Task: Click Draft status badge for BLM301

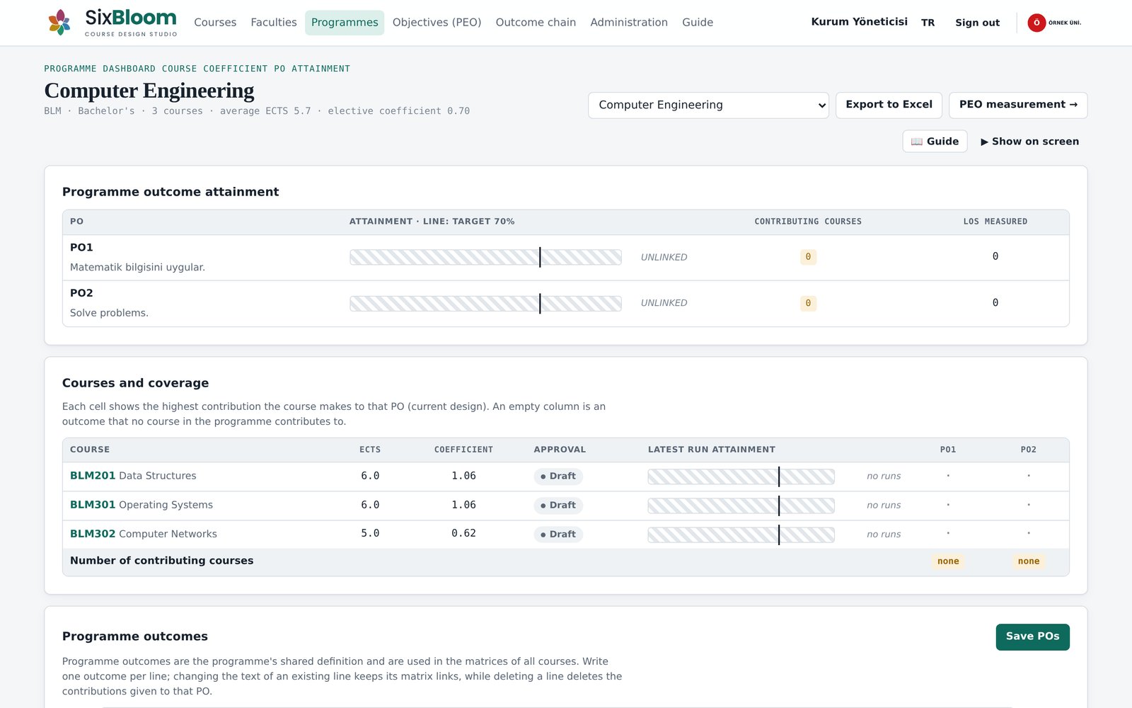Action: [558, 505]
